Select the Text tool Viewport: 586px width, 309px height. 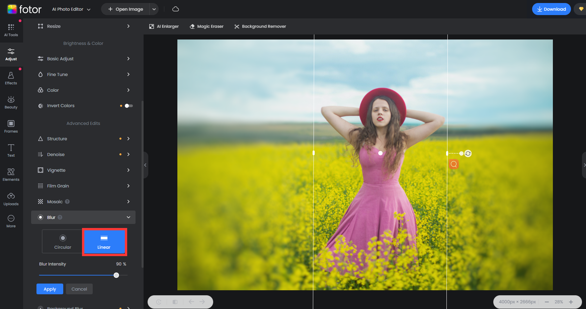point(11,150)
